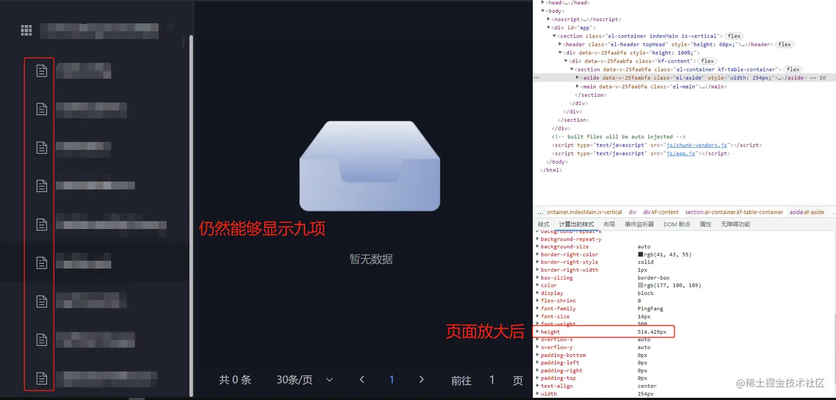Click the built files auto injected comment
Viewport: 836px width, 400px height.
(618, 137)
